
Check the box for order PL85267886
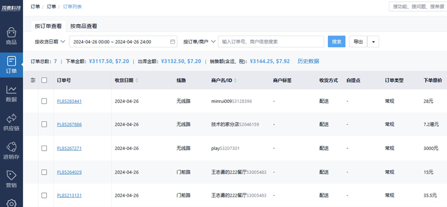(44, 124)
